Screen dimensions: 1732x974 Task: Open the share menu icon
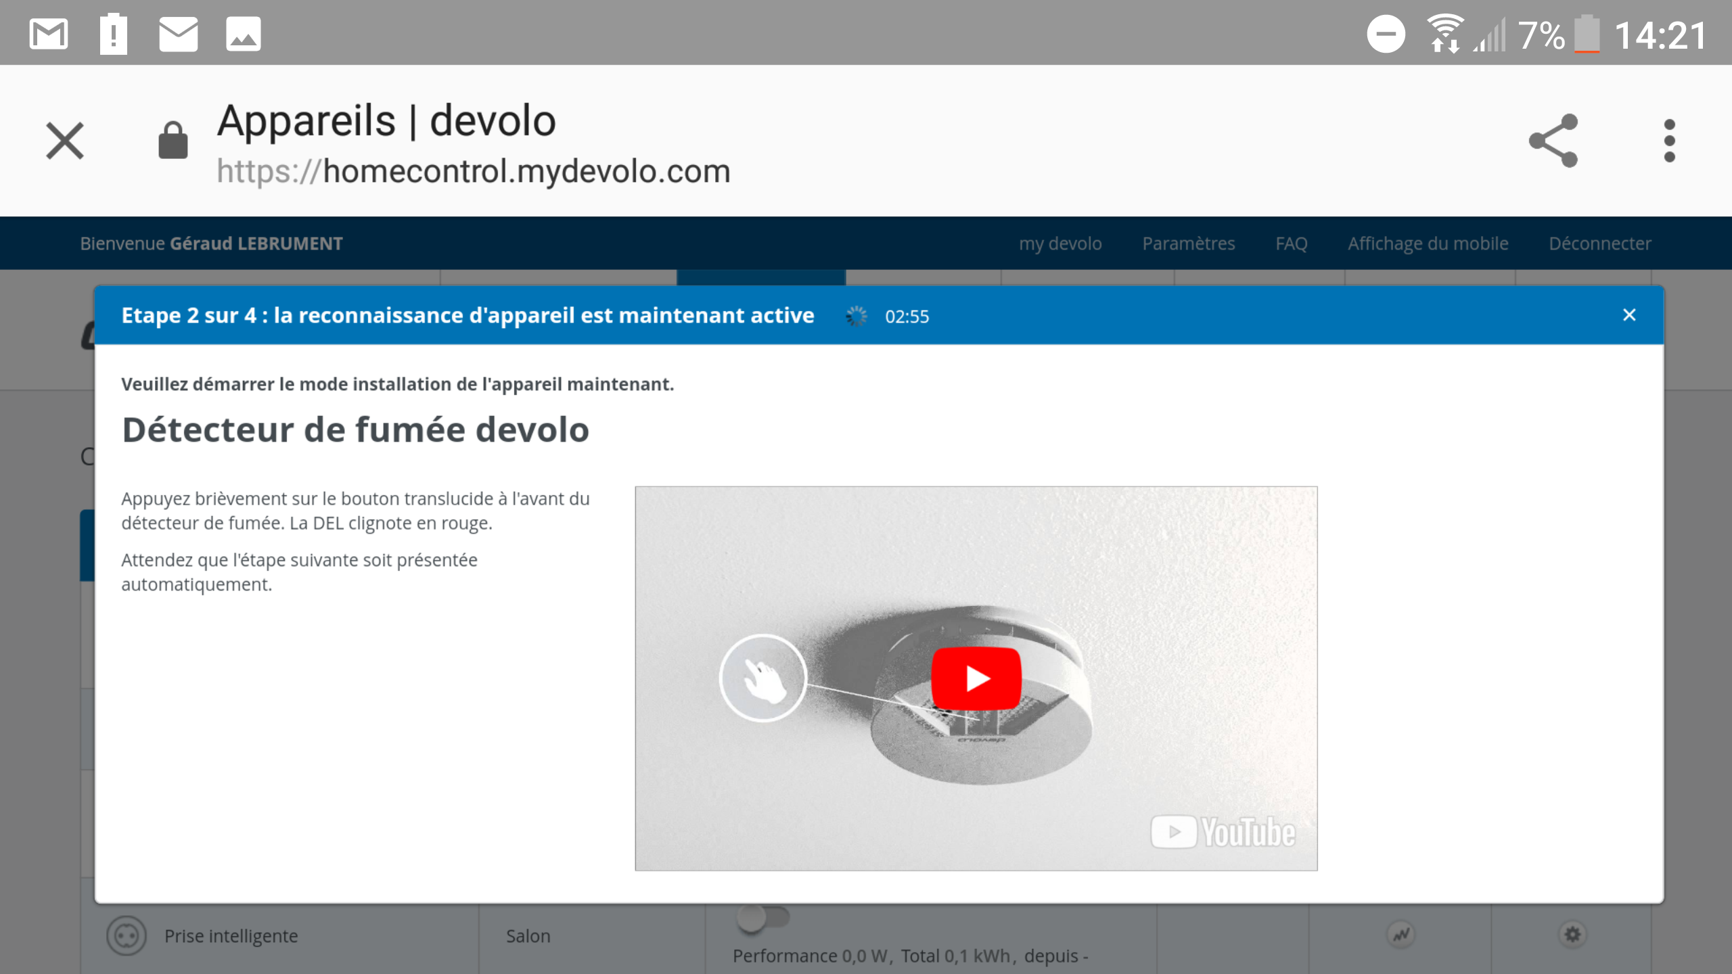1553,141
